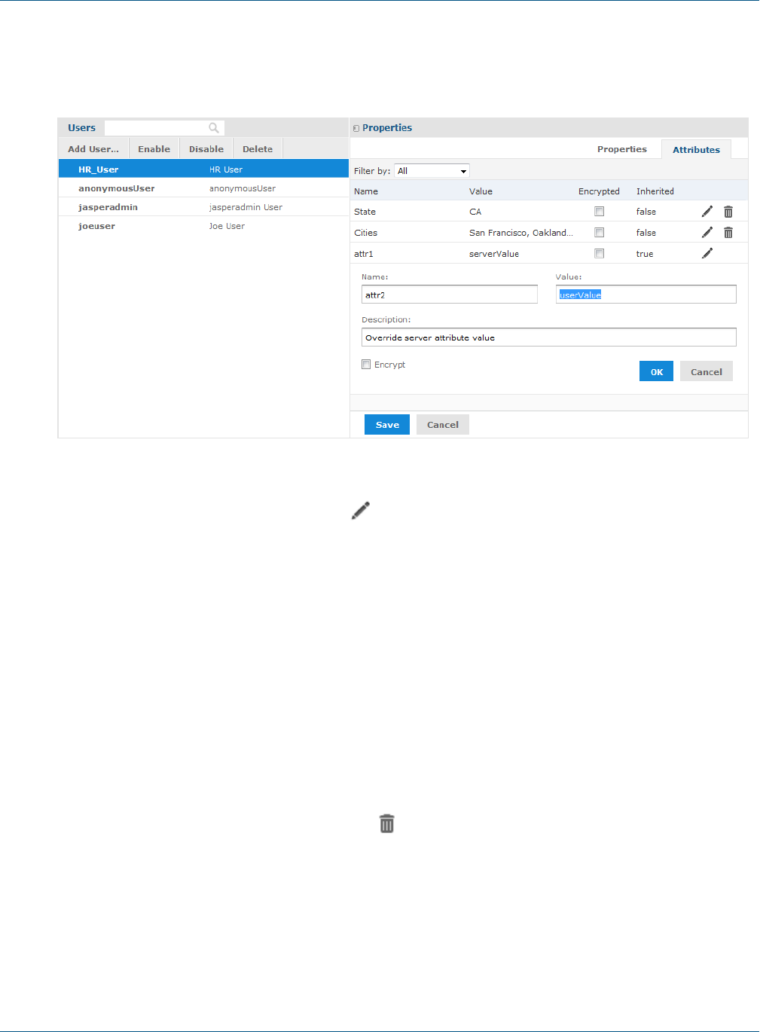Screen dimensions: 760x1032
Task: Delete the State attribute with trash icon
Action: (728, 212)
